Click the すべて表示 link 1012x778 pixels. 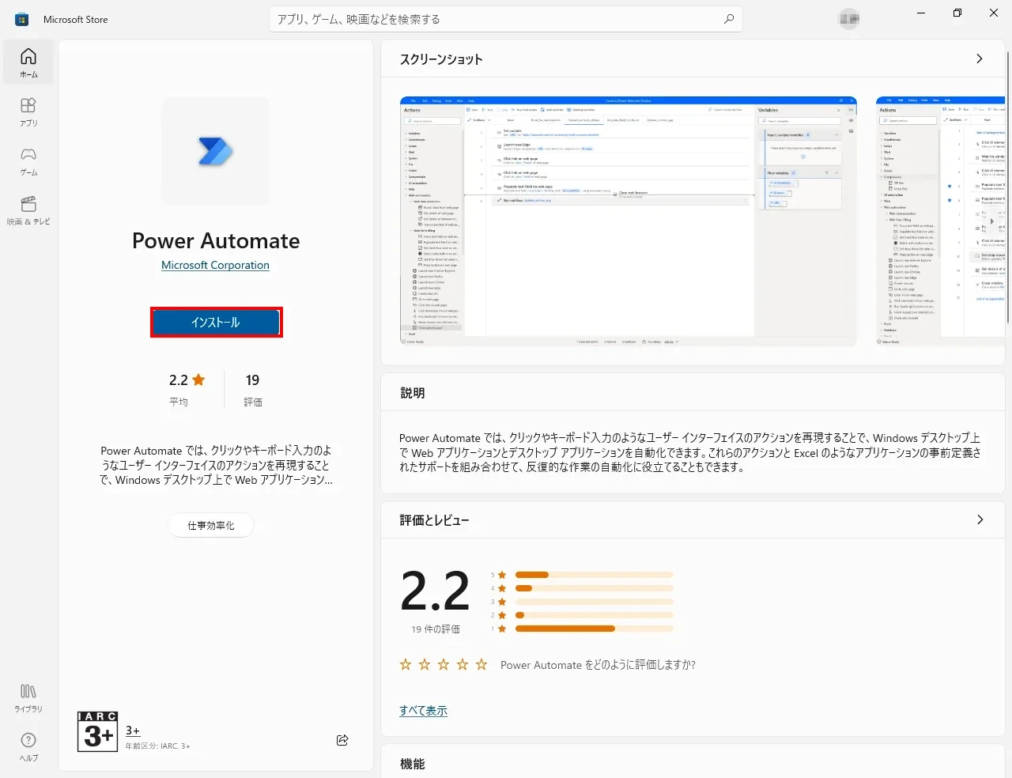pos(423,710)
